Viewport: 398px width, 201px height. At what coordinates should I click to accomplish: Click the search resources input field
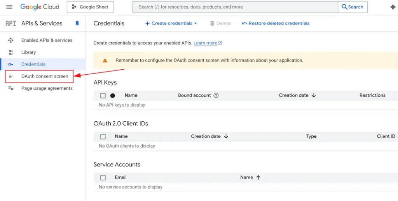pos(235,7)
